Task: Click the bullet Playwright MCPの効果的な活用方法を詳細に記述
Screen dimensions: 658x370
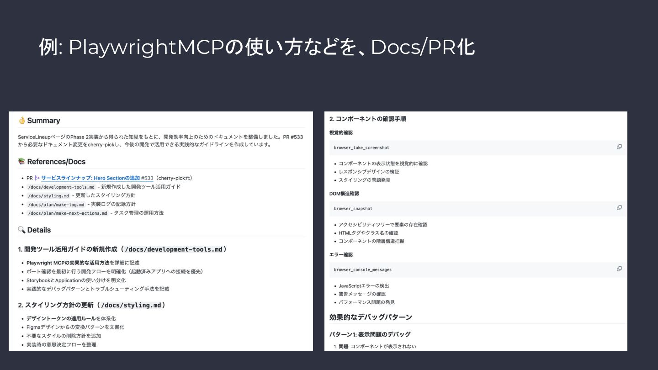Action: point(83,263)
